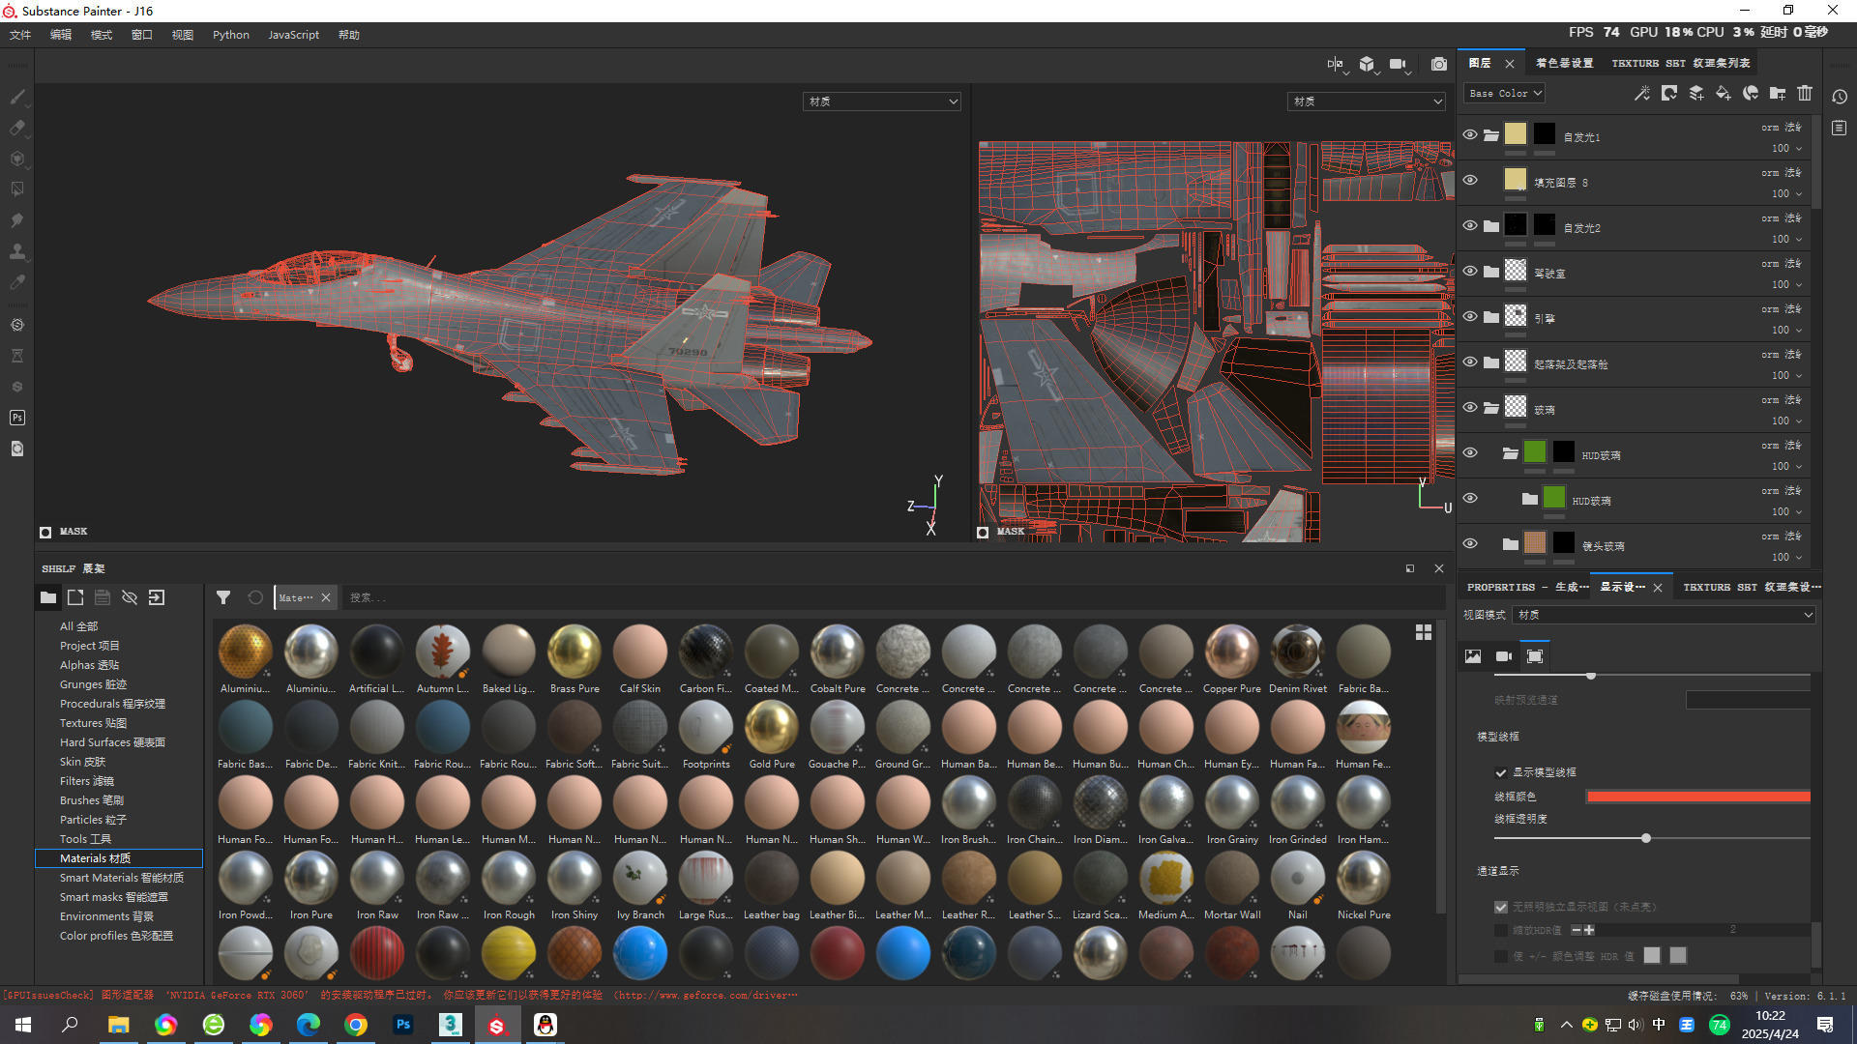The width and height of the screenshot is (1857, 1044).
Task: Click the red 线框颜色 color swatch
Action: (1697, 797)
